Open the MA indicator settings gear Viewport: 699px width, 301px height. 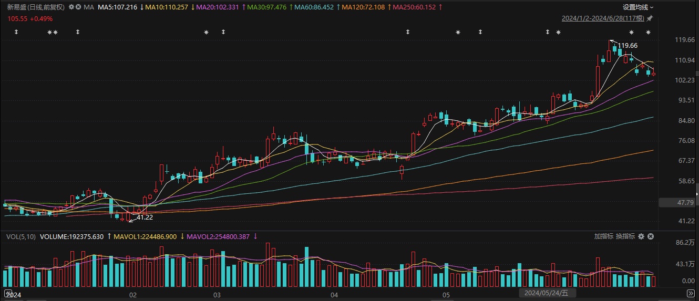point(71,7)
